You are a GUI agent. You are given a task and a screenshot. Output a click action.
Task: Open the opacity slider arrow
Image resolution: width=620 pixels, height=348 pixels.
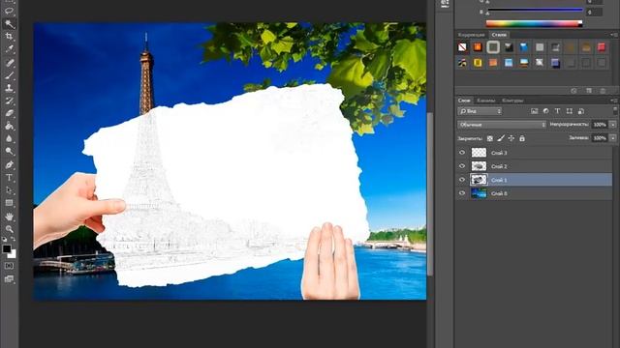pos(613,125)
